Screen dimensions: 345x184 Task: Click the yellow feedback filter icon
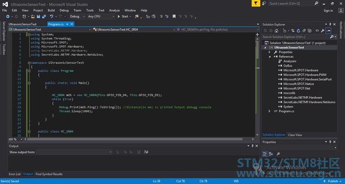[256, 4]
